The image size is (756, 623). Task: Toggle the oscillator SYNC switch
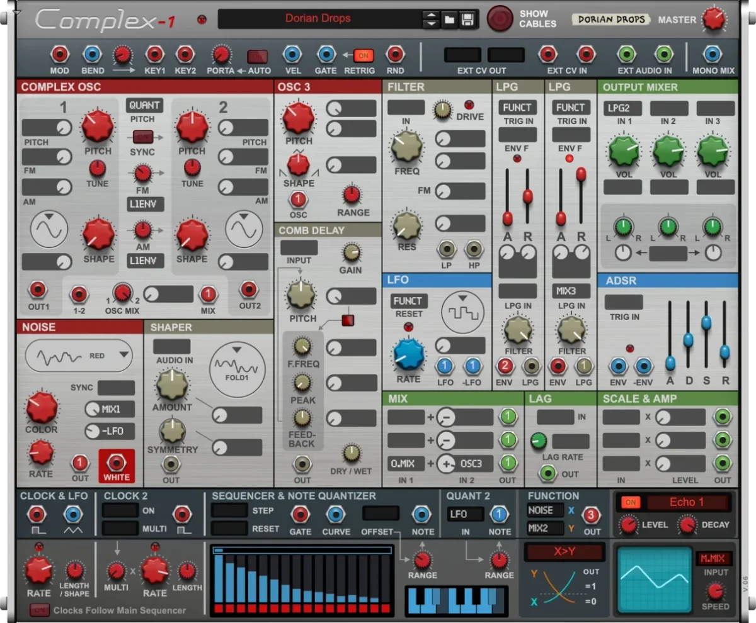pos(142,136)
